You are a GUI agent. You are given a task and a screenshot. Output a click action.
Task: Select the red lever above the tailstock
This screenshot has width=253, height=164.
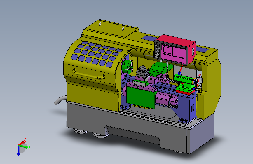181,69
